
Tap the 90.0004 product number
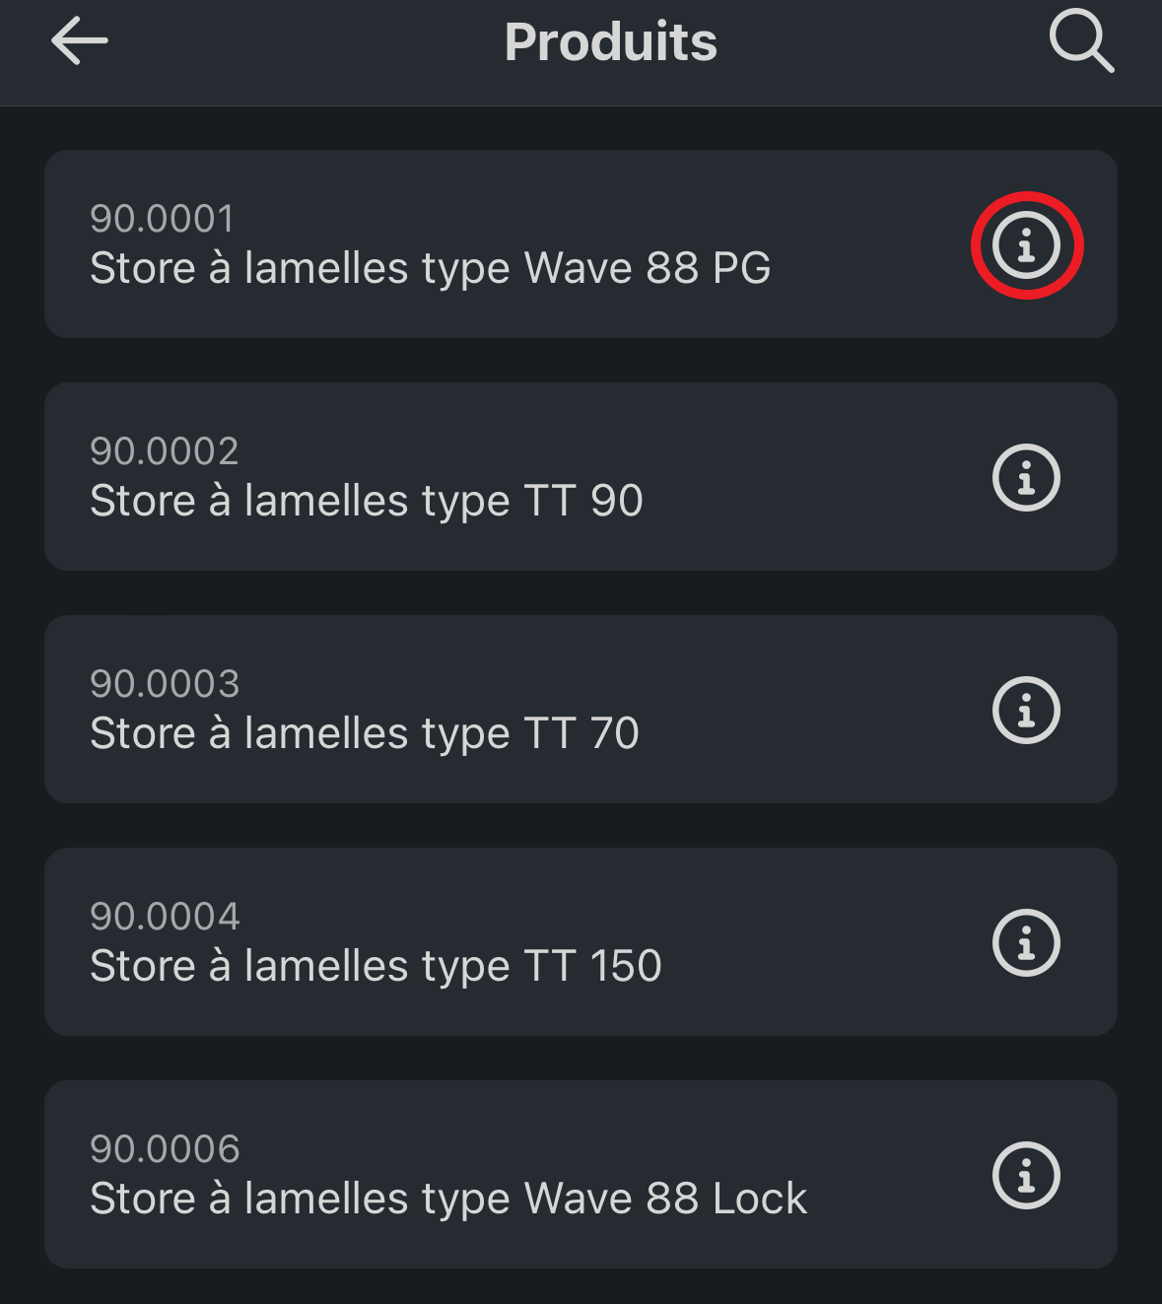164,917
